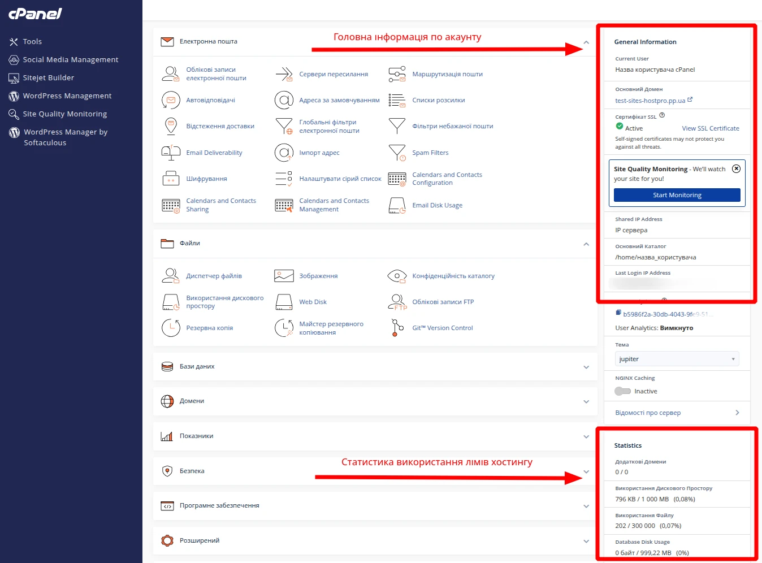Open Облікові записи електронної пошти icon
This screenshot has height=563, width=762.
(171, 73)
